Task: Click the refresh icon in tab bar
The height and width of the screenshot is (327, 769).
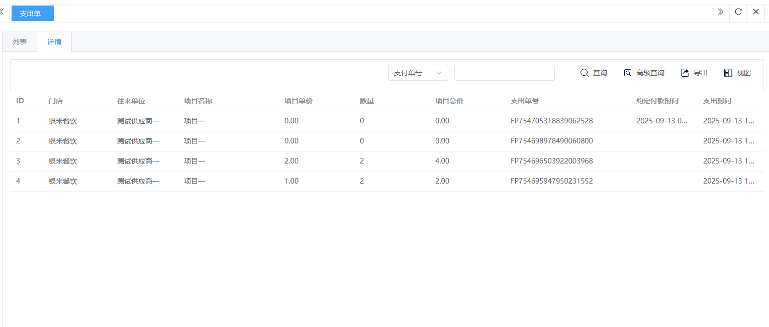Action: (x=738, y=12)
